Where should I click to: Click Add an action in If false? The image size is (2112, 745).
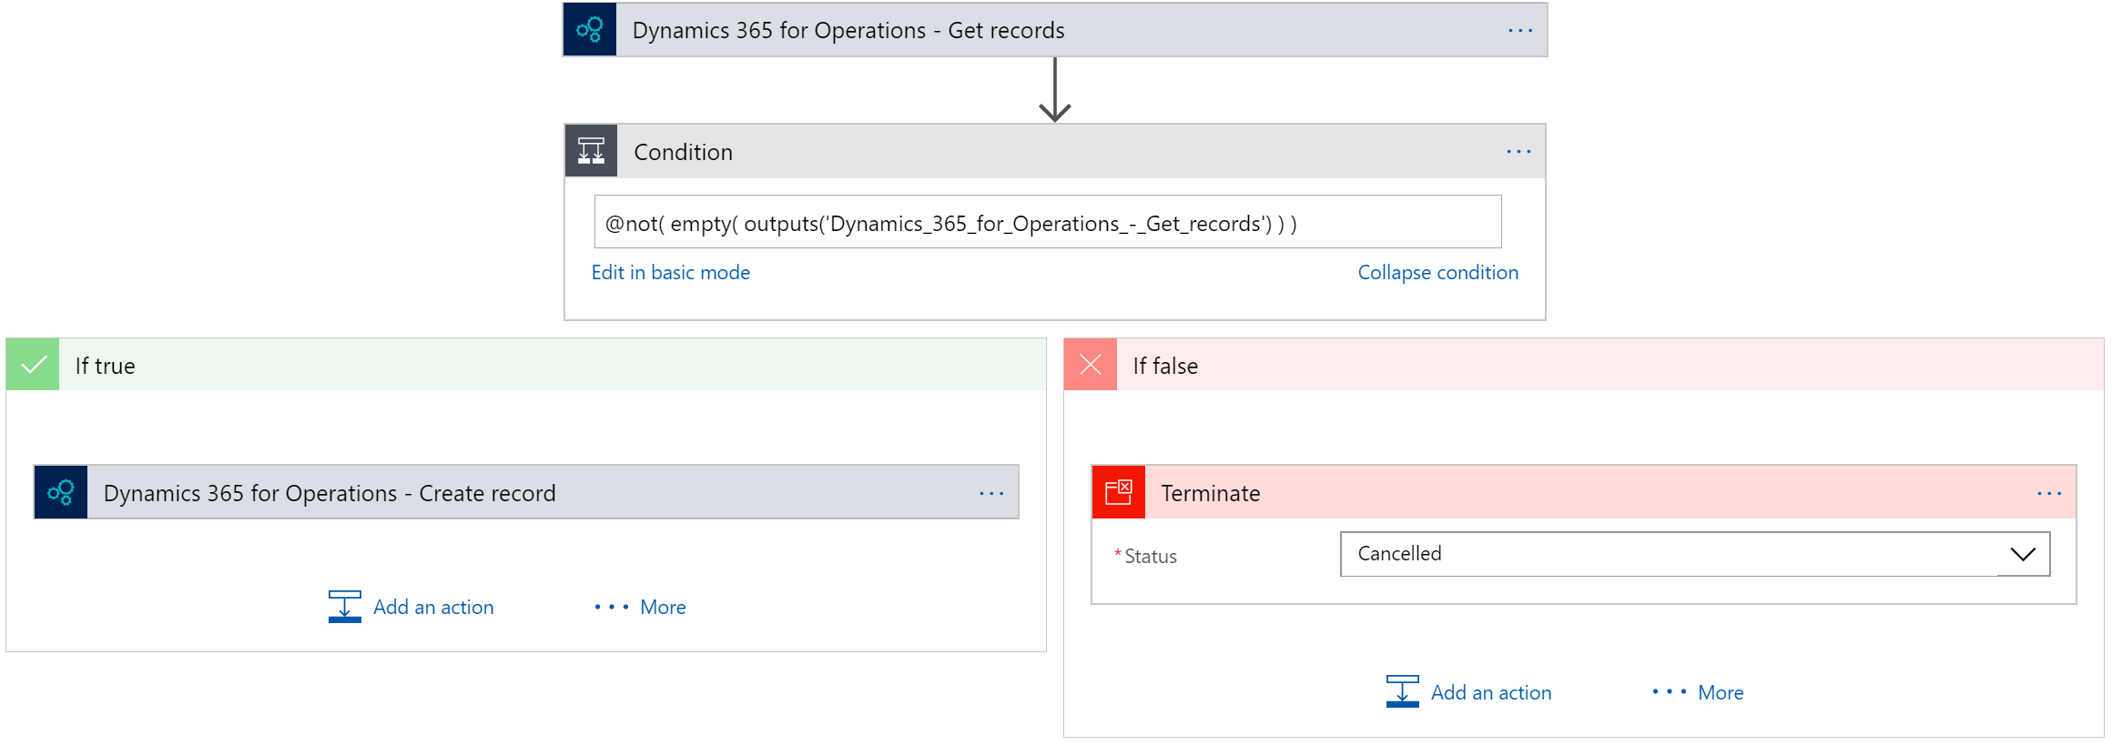click(1491, 692)
